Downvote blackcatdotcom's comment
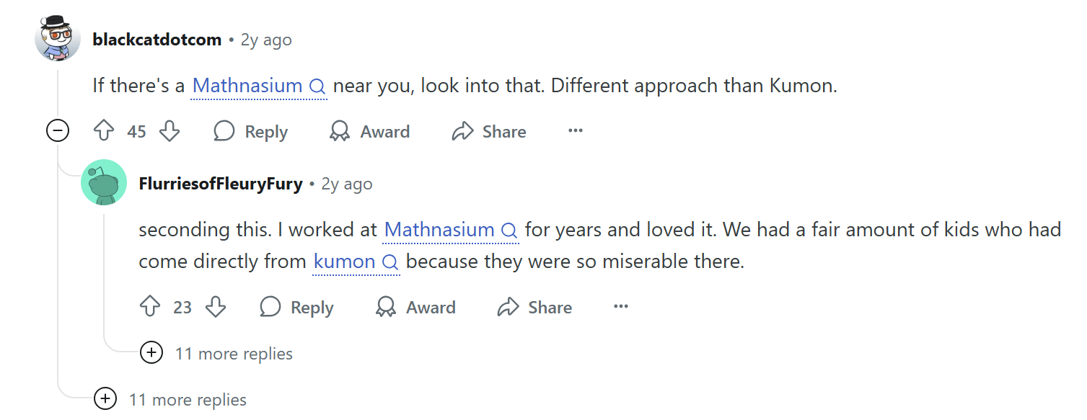This screenshot has height=420, width=1087. [x=170, y=131]
